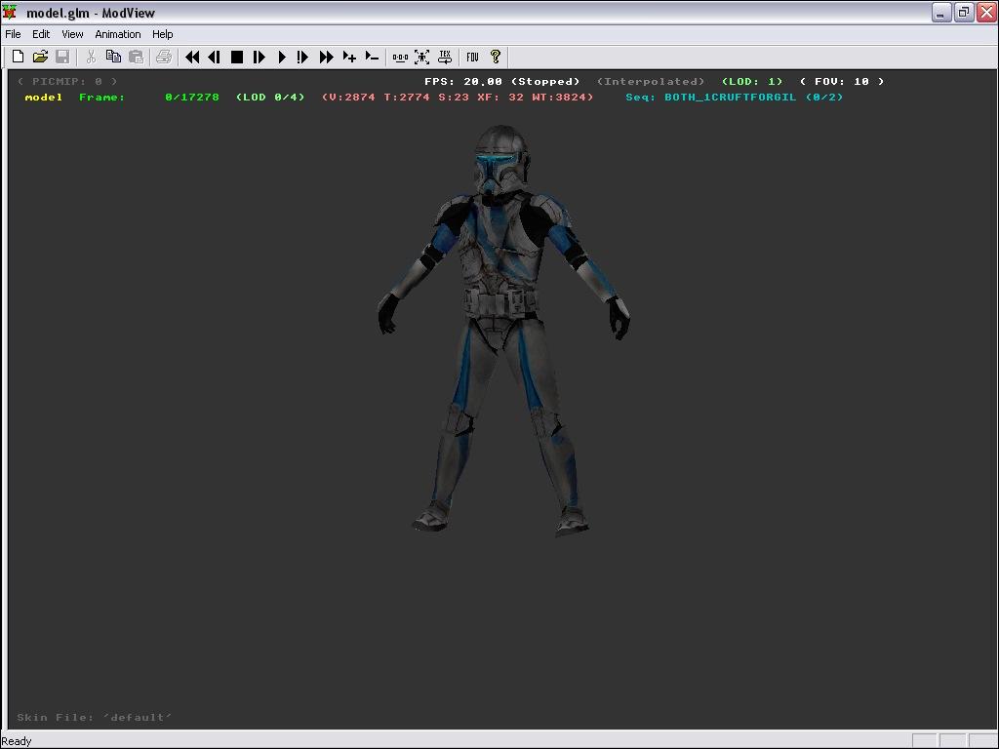The image size is (999, 749).
Task: Click the Copy toolbar icon
Action: [x=113, y=58]
